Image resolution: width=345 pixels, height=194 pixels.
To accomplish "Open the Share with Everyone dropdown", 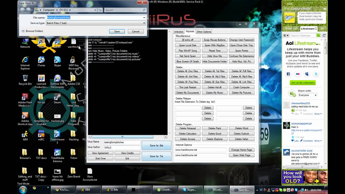I will (308, 95).
